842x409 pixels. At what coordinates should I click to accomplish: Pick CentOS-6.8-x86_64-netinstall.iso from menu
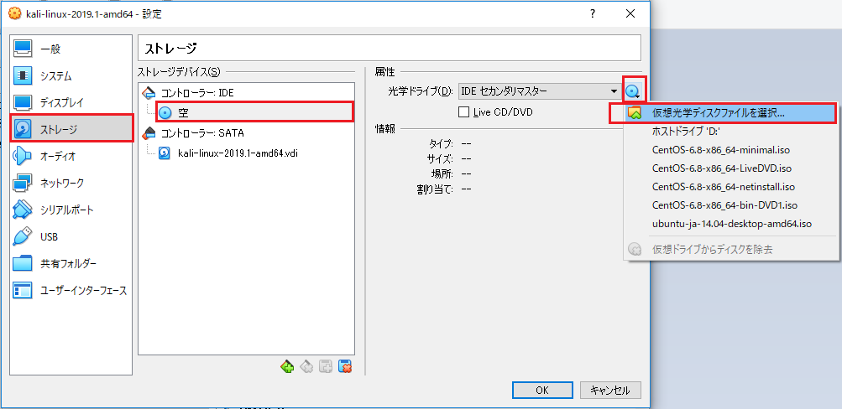pos(730,187)
